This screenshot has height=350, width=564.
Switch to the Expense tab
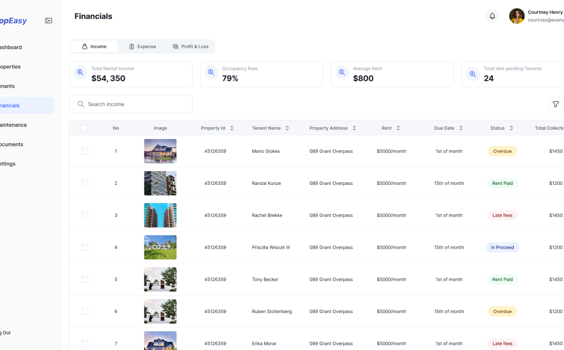click(x=142, y=47)
